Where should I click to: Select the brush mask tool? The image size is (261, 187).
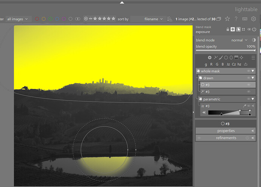tap(221, 58)
